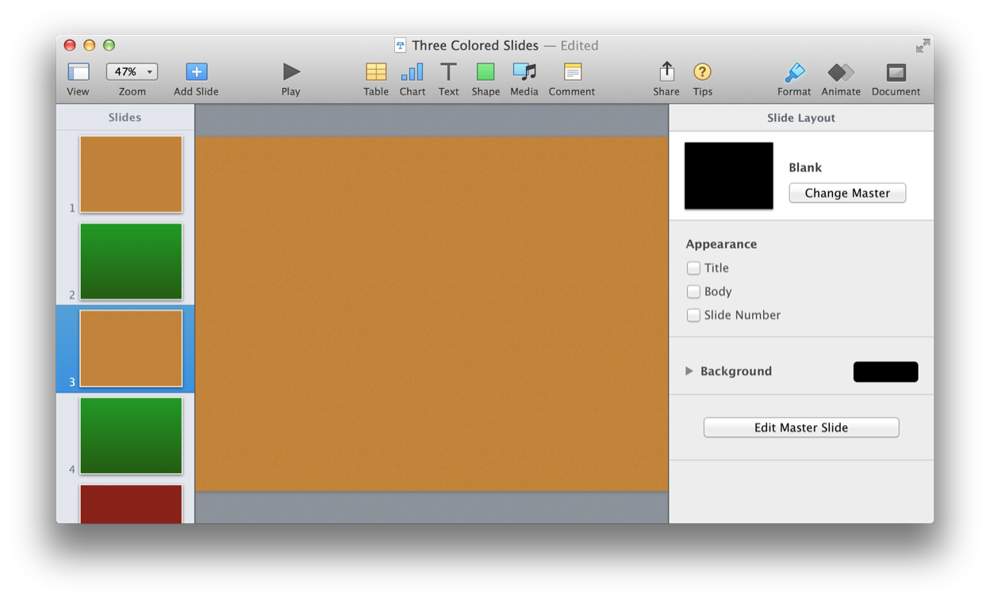Viewport: 990px width, 601px height.
Task: Select the Text box tool
Action: (448, 72)
